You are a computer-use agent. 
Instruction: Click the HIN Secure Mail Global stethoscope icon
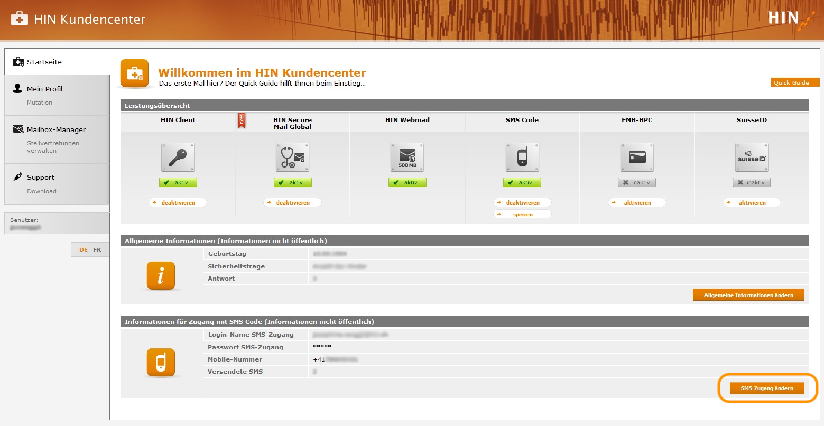292,158
